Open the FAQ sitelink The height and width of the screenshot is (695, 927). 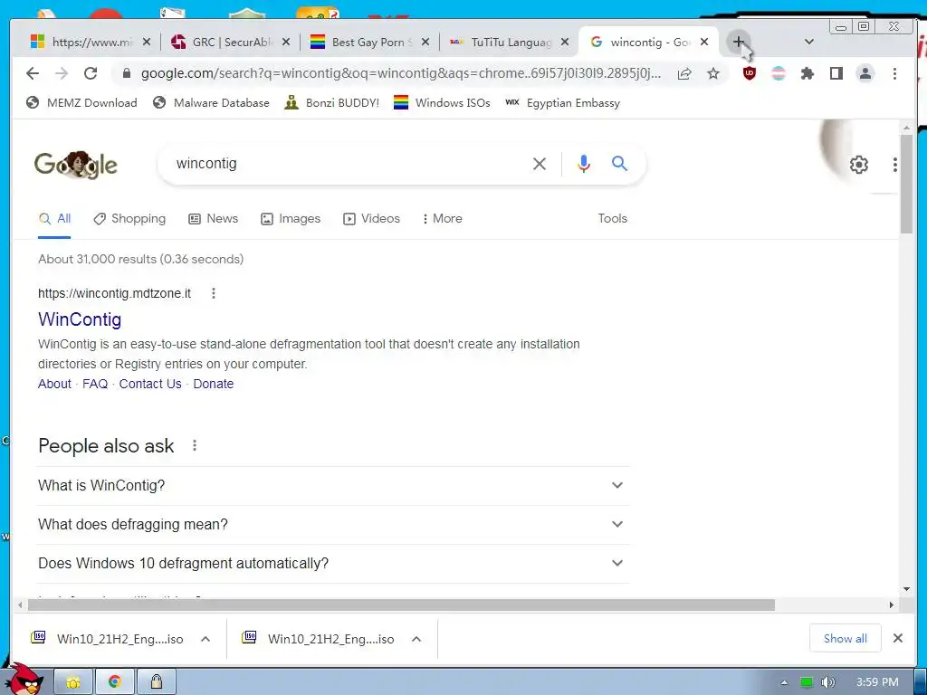(95, 384)
